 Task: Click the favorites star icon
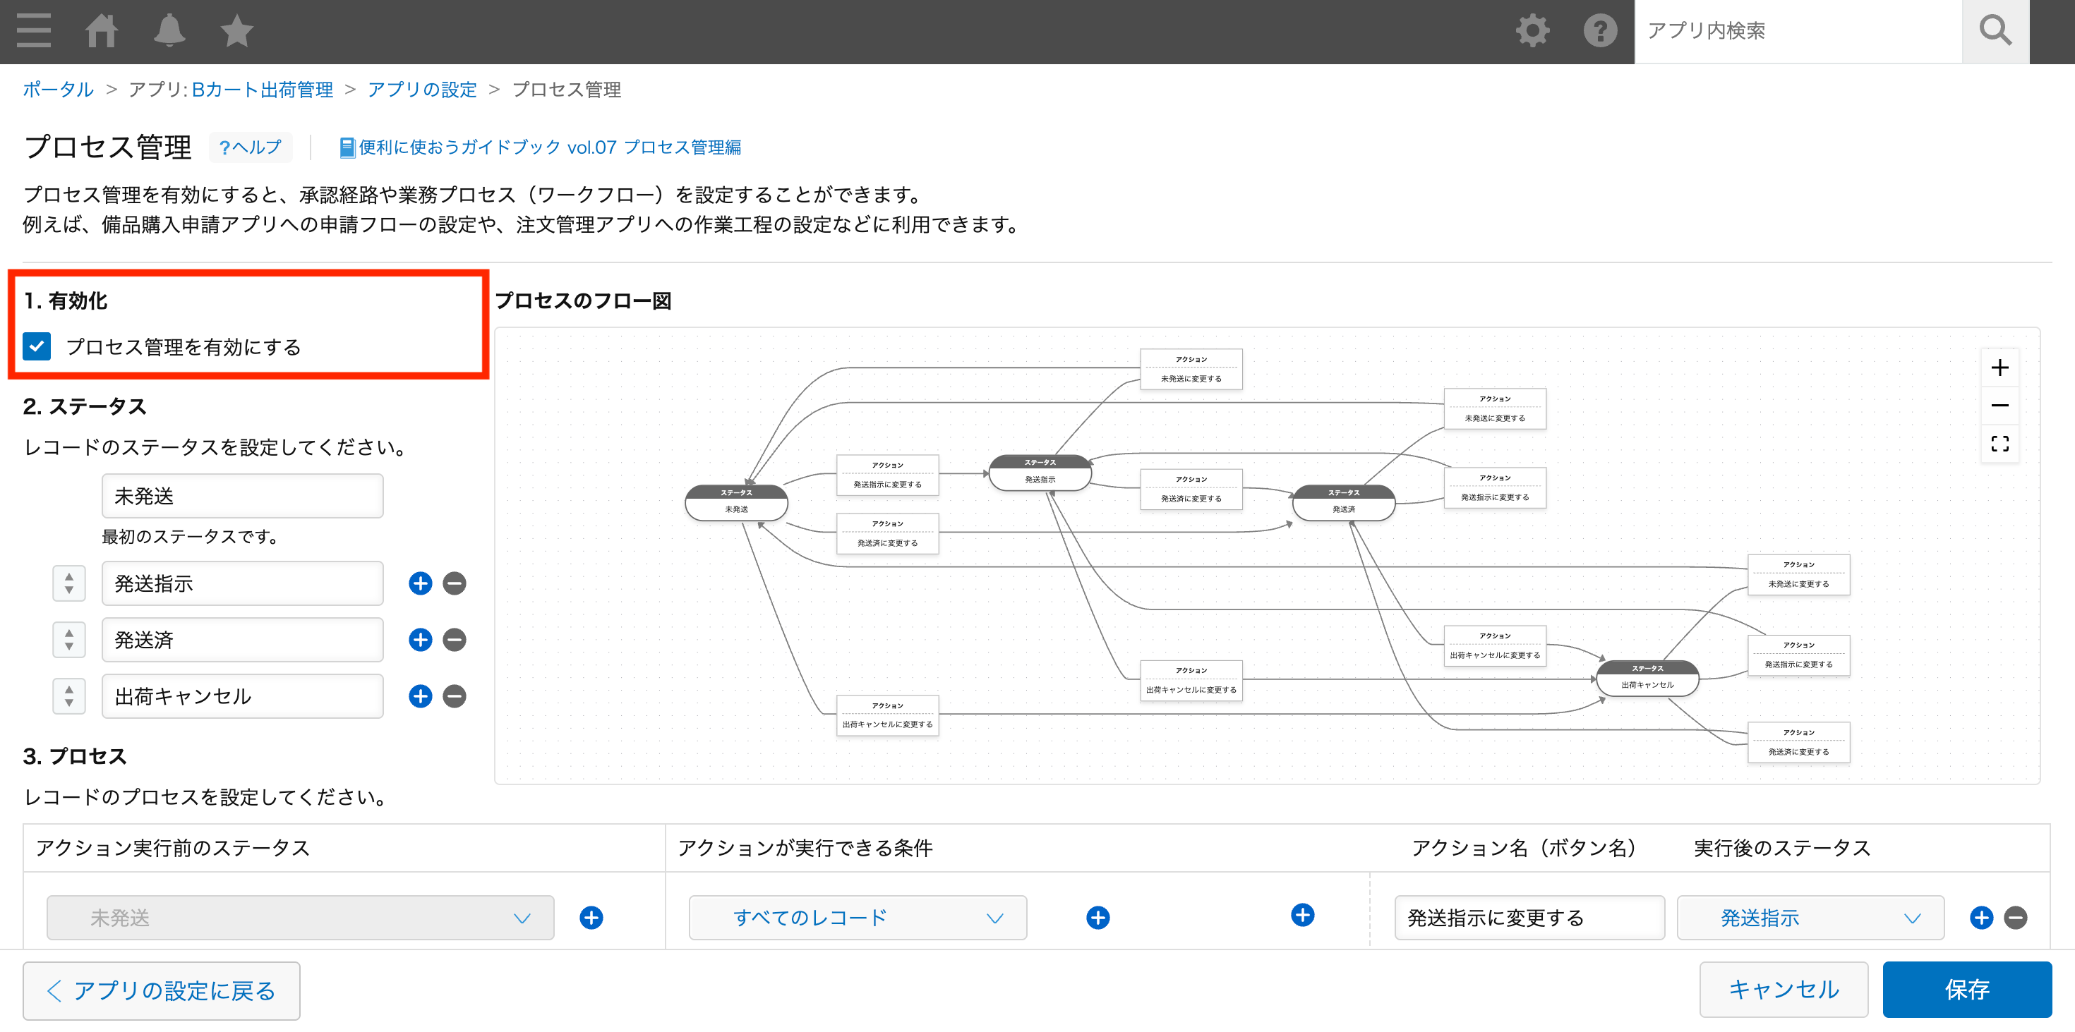click(x=236, y=30)
